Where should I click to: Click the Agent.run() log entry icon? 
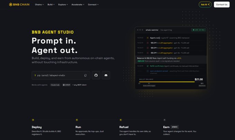click(x=148, y=38)
